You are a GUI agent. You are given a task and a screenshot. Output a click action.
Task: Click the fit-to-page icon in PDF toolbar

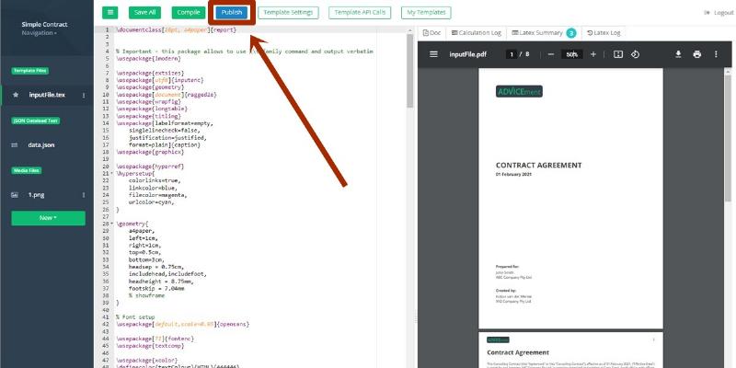(618, 54)
